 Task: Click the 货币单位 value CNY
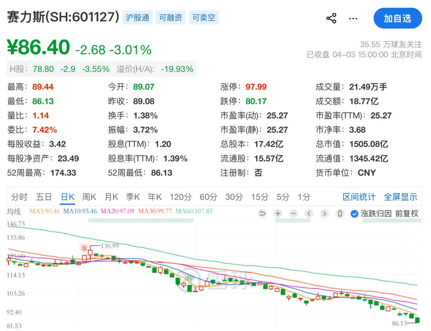pos(367,173)
